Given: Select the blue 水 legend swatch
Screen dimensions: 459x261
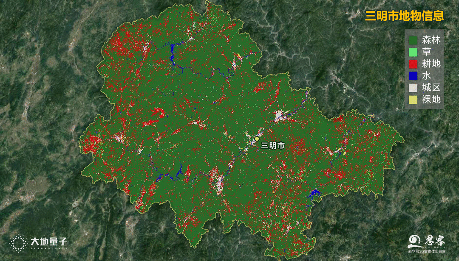Looking at the screenshot, I should tap(413, 76).
